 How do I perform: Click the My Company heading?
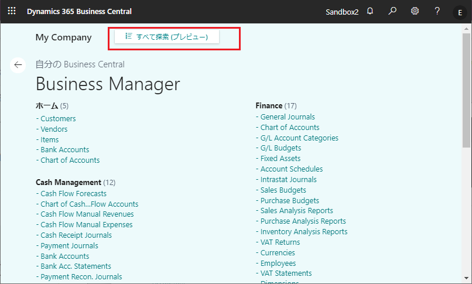(x=63, y=37)
